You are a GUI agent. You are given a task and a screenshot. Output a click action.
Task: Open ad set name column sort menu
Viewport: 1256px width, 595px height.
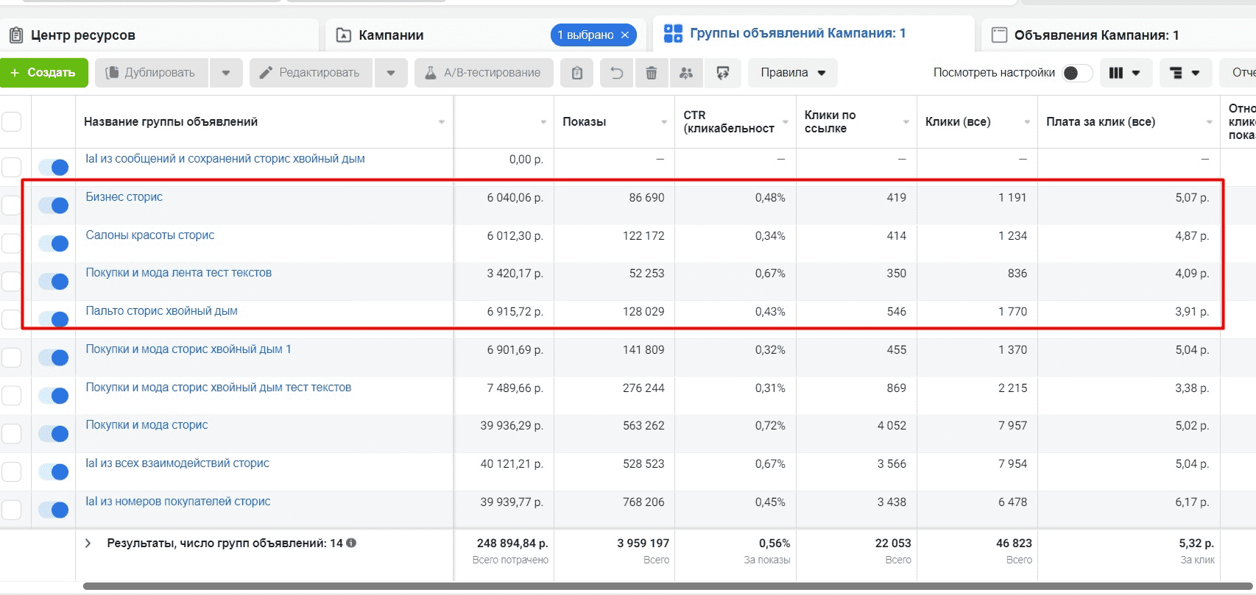tap(442, 122)
